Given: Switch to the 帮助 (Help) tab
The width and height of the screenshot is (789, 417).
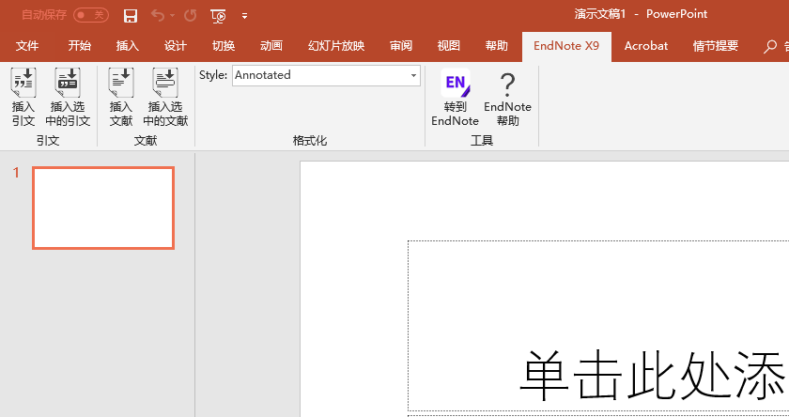Looking at the screenshot, I should tap(496, 46).
